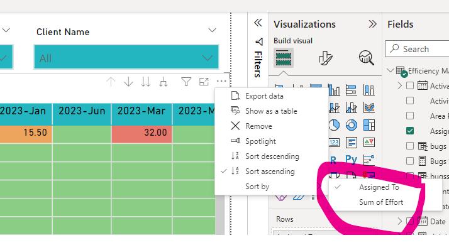Select the Python visual
This screenshot has width=449, height=245.
(x=352, y=160)
